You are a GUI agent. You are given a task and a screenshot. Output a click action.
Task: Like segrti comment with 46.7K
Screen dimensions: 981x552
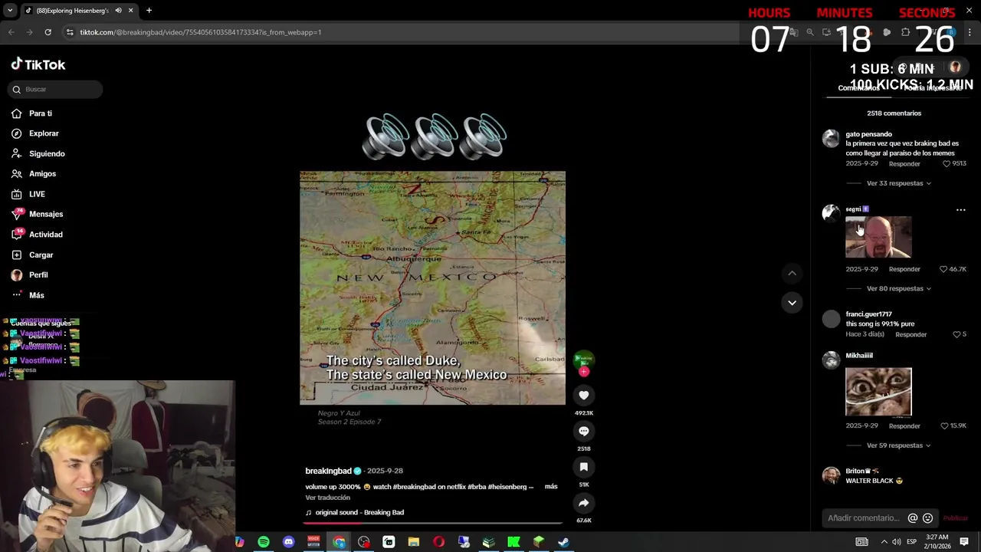click(943, 269)
